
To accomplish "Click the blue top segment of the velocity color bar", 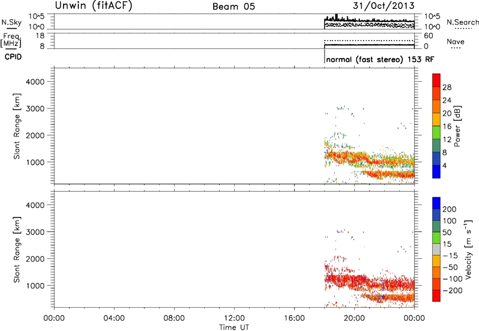I will (436, 203).
